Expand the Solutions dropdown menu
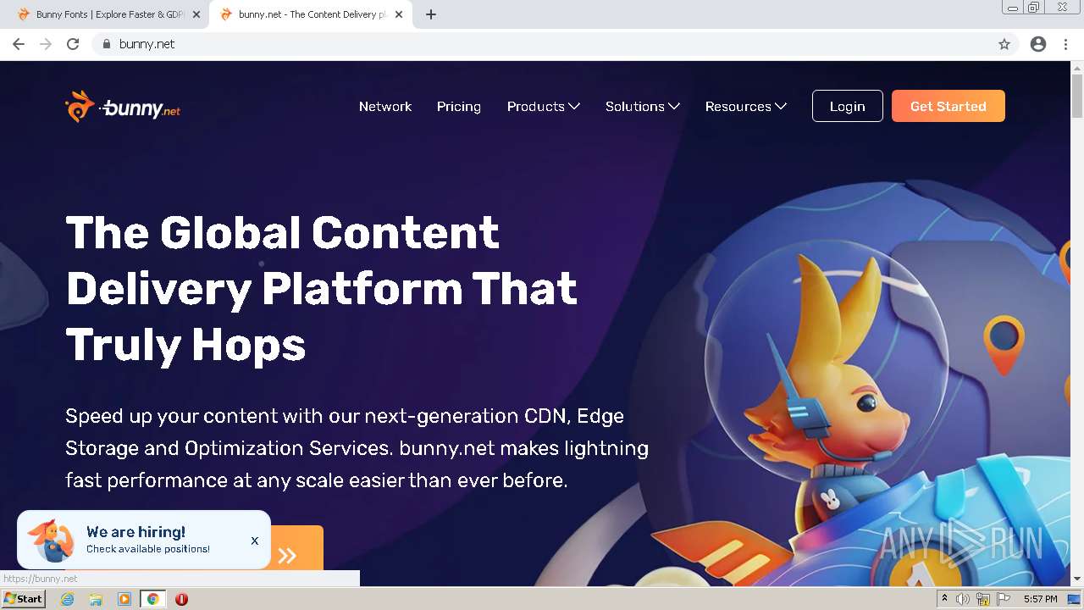The image size is (1084, 610). pos(643,107)
